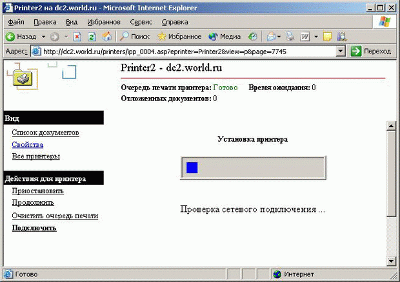Go to the Home page icon
400x282 pixels.
tap(107, 37)
